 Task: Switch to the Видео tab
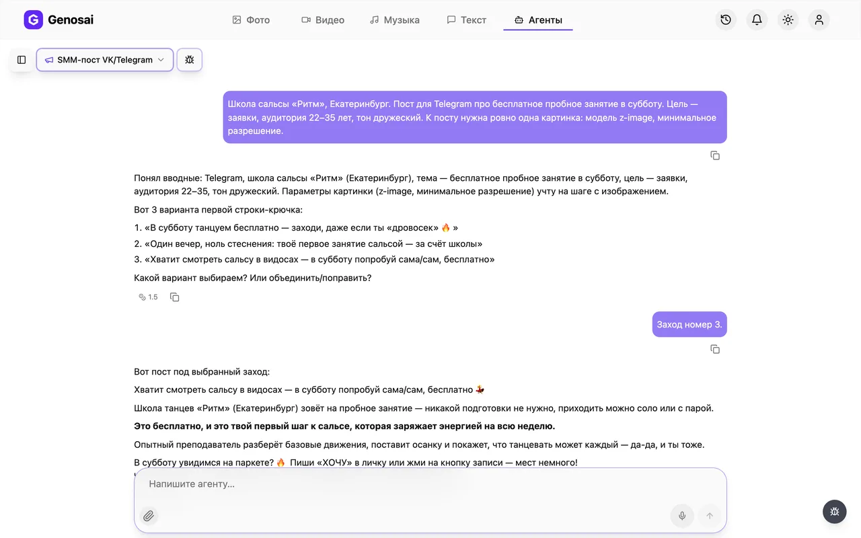[323, 20]
